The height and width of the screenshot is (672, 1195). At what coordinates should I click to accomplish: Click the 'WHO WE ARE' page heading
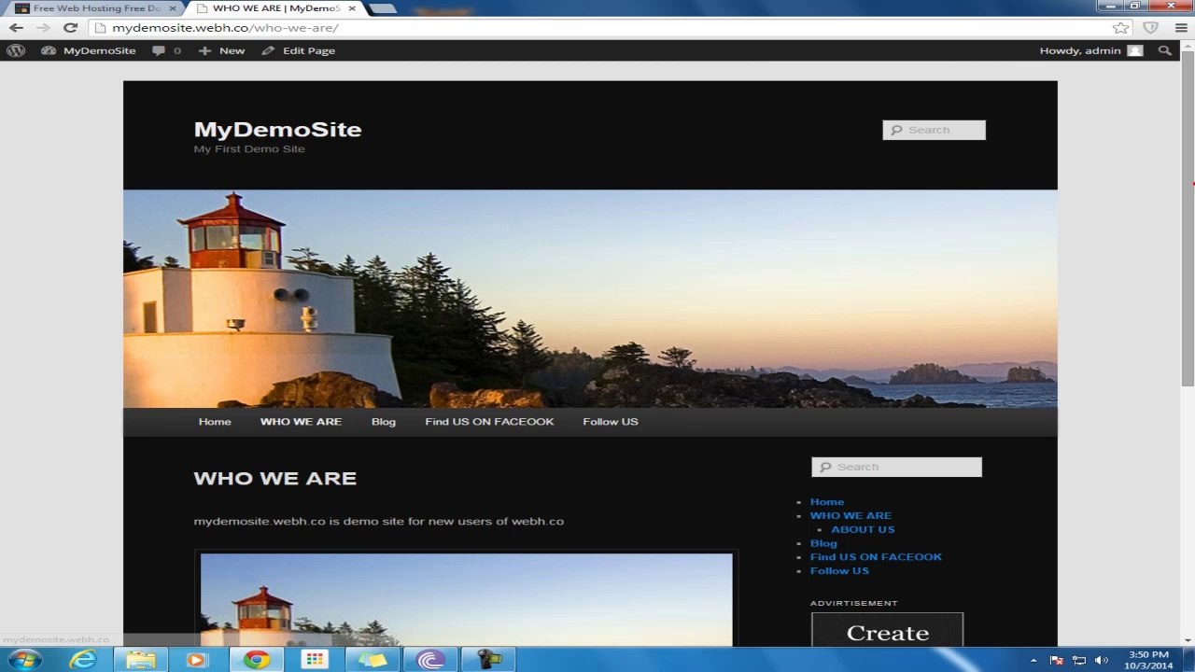275,478
